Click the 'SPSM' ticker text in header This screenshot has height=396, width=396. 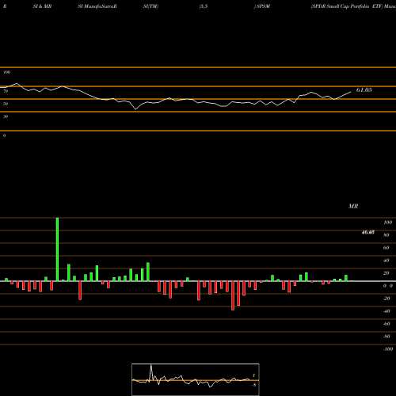tap(263, 6)
